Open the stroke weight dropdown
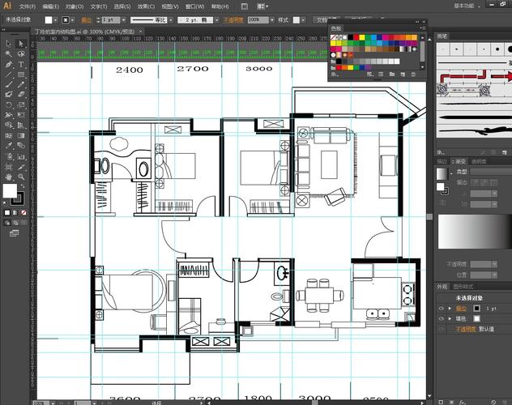 (123, 20)
